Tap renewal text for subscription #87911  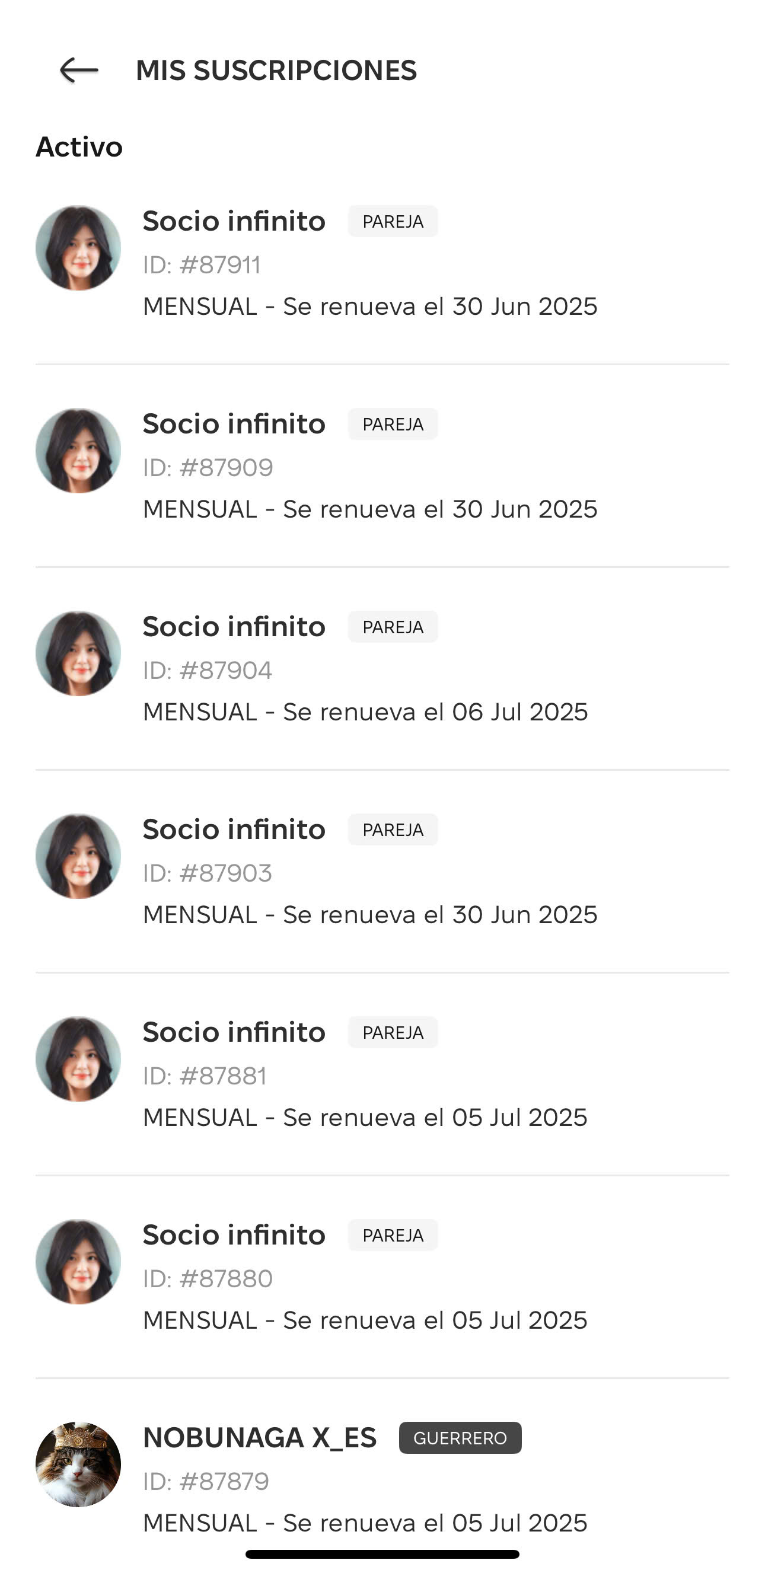coord(370,307)
